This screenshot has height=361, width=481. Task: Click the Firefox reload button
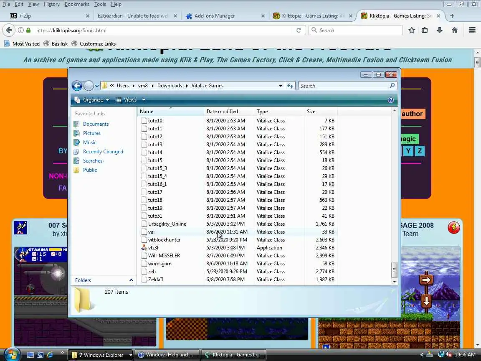tap(299, 30)
